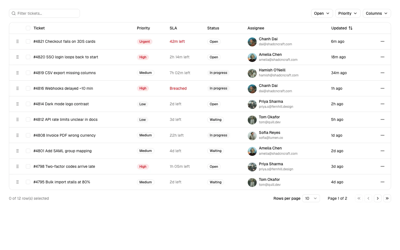Click the Filter tickets search field
This screenshot has height=250, width=400.
(x=44, y=13)
